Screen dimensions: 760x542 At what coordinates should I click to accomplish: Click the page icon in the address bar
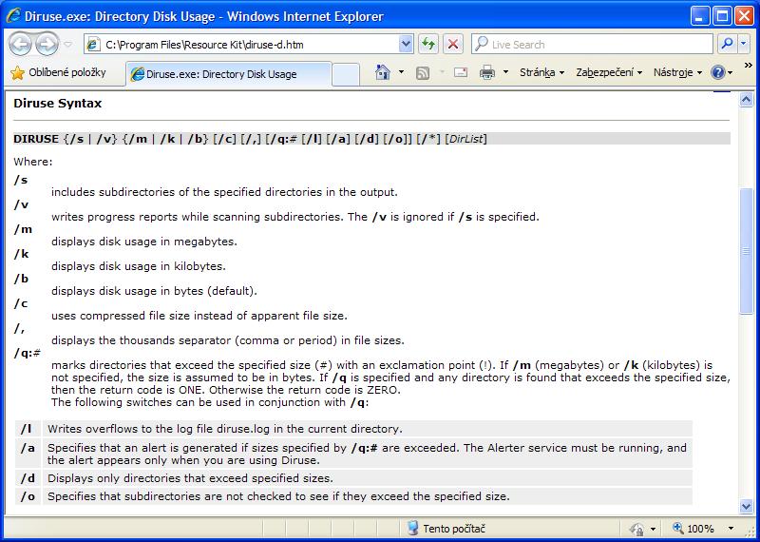pos(93,45)
